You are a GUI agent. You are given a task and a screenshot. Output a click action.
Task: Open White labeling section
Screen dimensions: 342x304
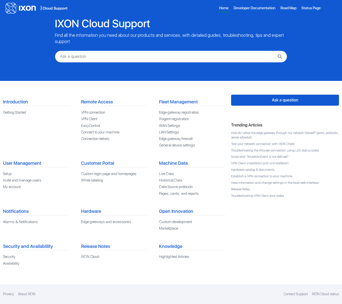(92, 180)
